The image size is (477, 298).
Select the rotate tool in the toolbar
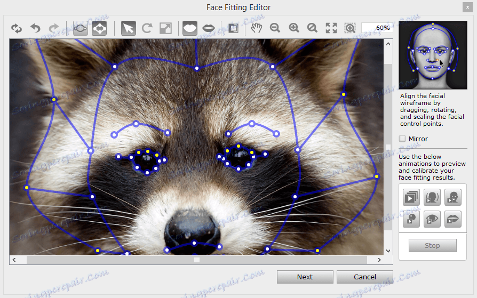coord(147,28)
